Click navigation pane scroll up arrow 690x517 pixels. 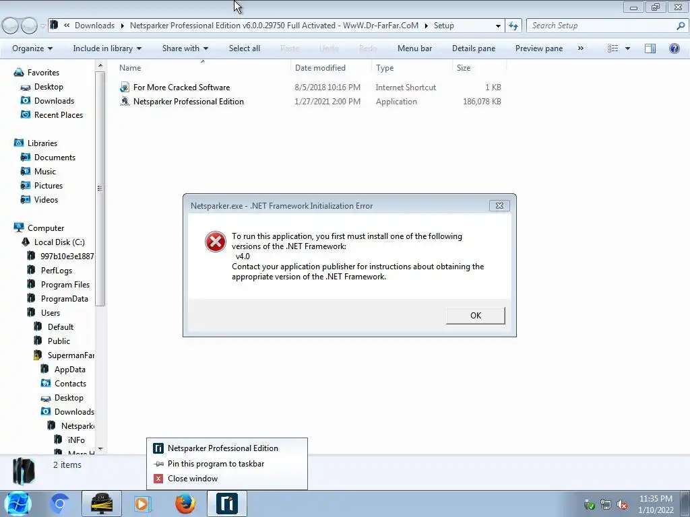click(x=100, y=65)
